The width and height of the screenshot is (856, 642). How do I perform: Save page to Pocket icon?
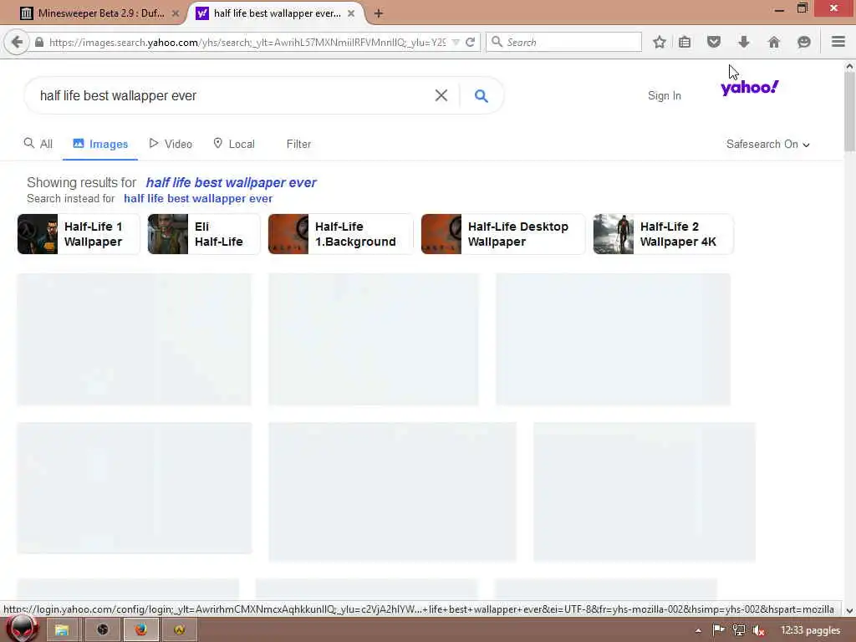pyautogui.click(x=714, y=42)
